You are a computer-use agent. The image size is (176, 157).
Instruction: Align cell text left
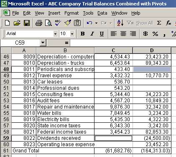[x=114, y=33]
